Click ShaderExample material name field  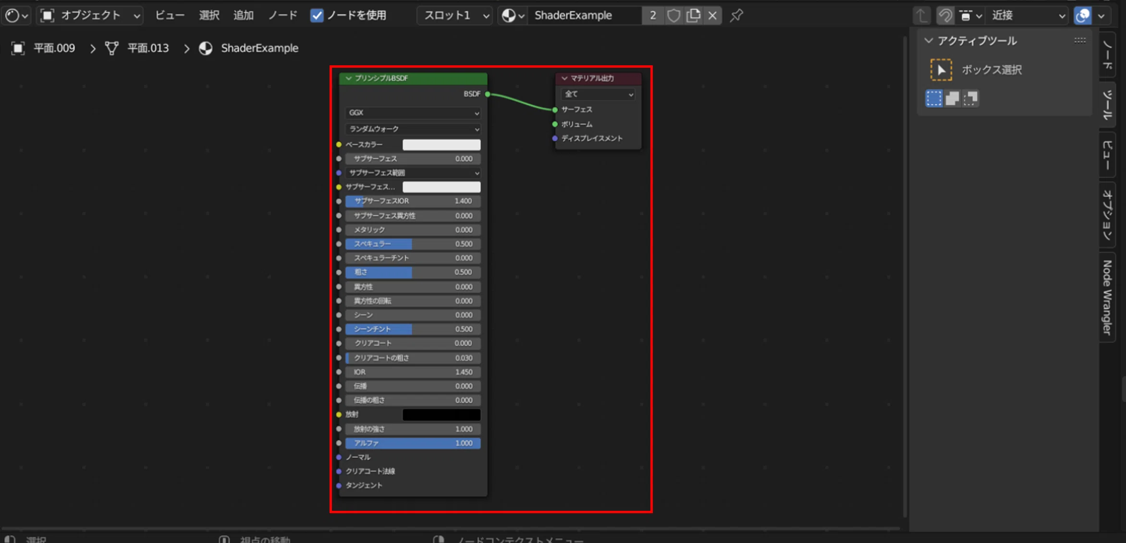585,15
